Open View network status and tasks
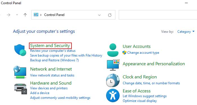This screenshot has width=197, height=105. coord(52,75)
